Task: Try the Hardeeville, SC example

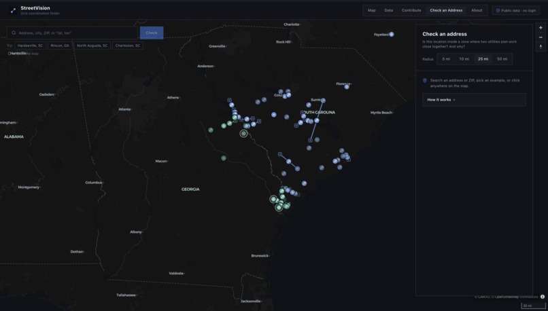Action: point(30,45)
